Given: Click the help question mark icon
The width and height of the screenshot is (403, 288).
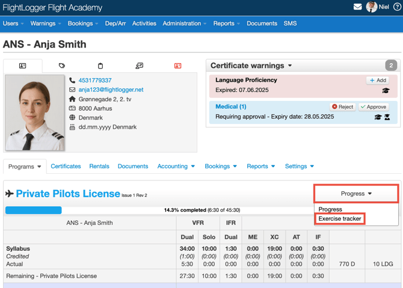Looking at the screenshot, I should click(x=396, y=7).
